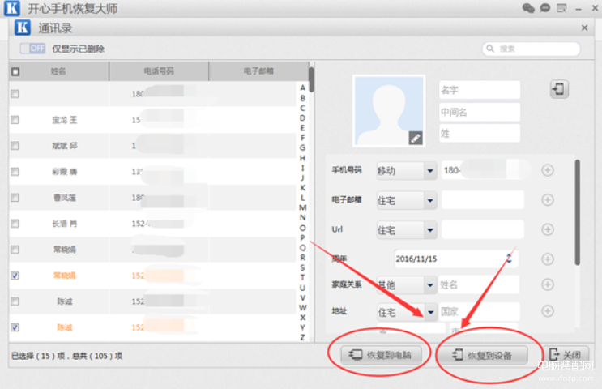Image resolution: width=602 pixels, height=389 pixels.
Task: Click the 恢复到电脑 button
Action: tap(382, 355)
